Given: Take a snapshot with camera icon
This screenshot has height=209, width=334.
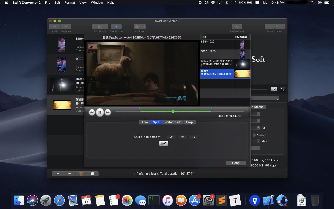Looking at the screenshot, I should [x=274, y=89].
